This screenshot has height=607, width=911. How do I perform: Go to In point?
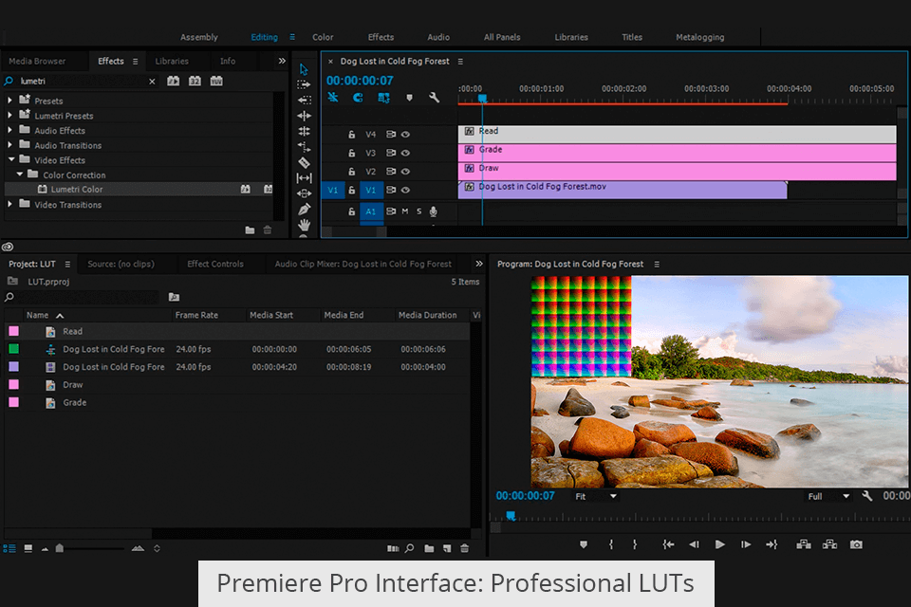coord(668,544)
